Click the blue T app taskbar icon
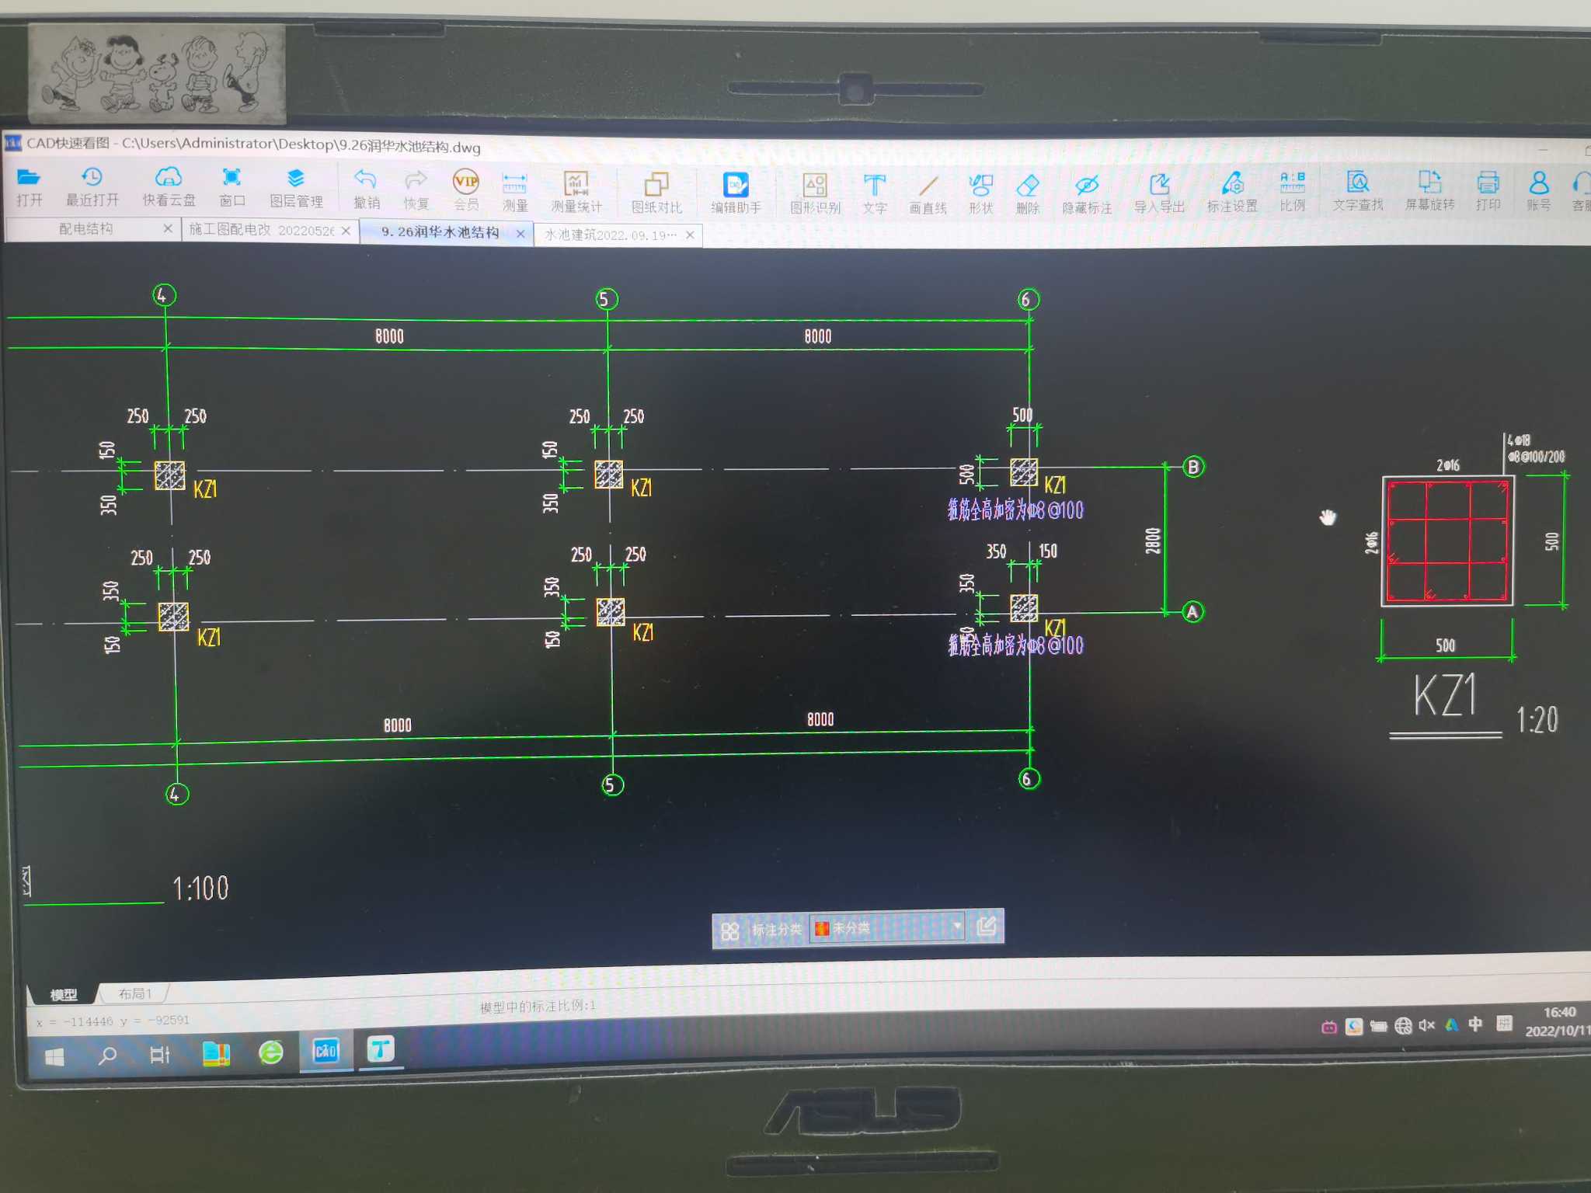Screen dimensions: 1591x1193 381,1050
